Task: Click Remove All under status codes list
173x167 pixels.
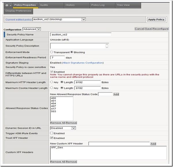Action: pyautogui.click(x=57, y=123)
